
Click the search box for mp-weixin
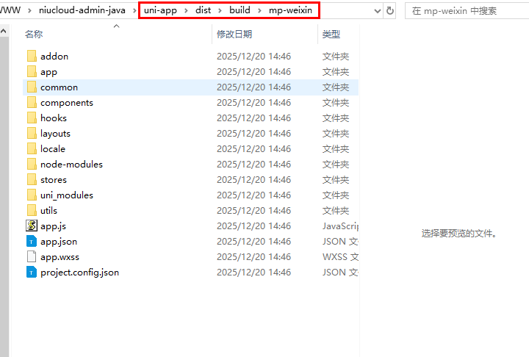coord(467,11)
